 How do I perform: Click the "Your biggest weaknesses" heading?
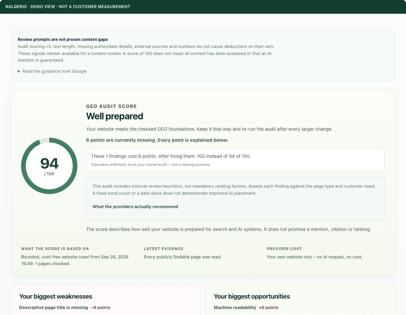[56, 296]
